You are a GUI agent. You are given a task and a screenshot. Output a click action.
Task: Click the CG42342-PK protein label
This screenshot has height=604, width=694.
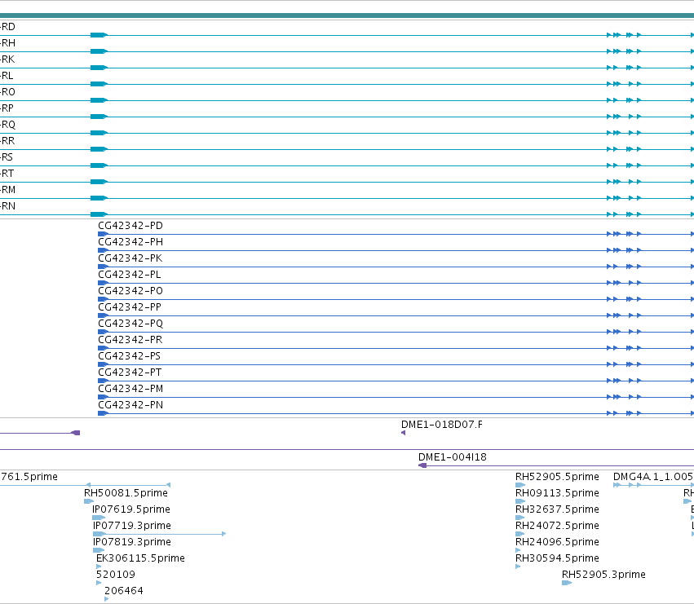point(130,258)
